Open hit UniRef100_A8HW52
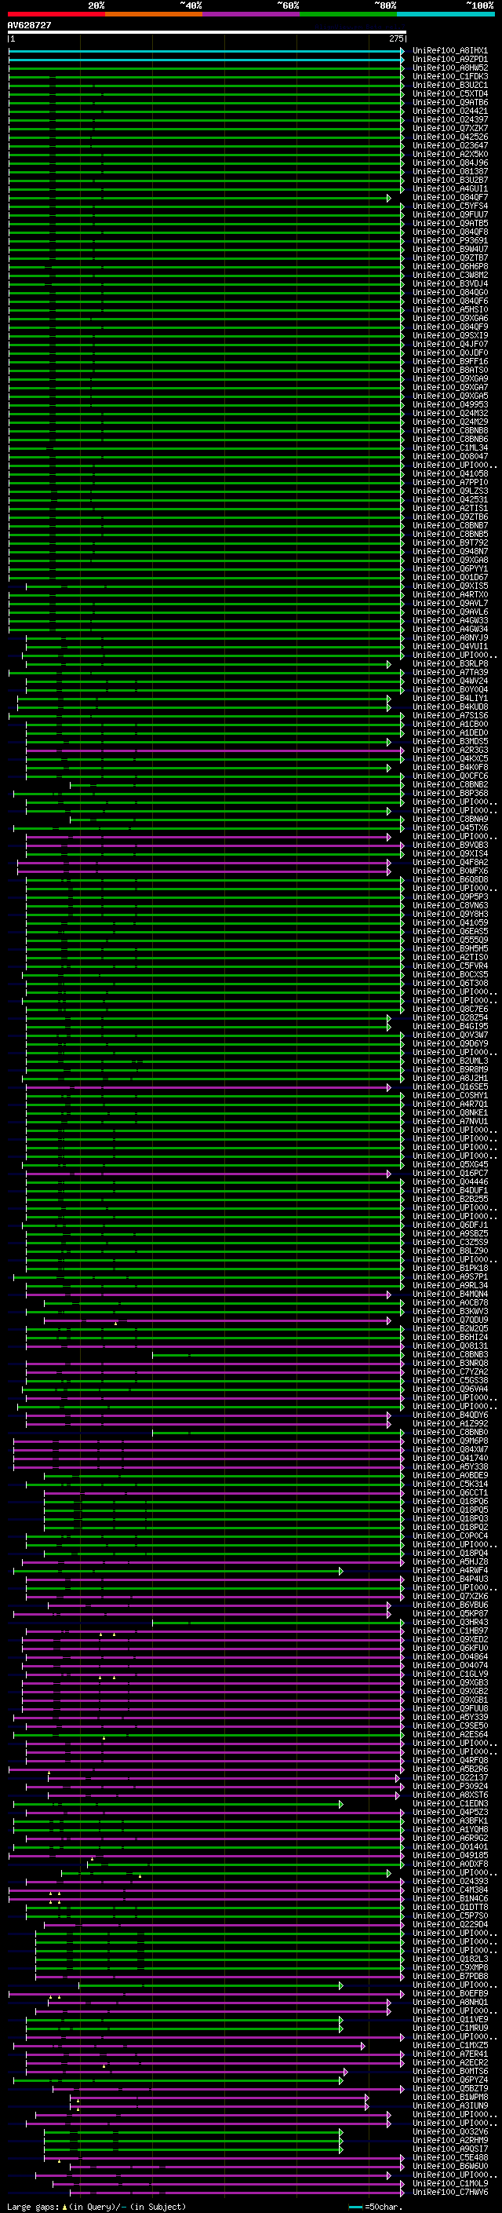The width and height of the screenshot is (502, 2213). (x=449, y=68)
